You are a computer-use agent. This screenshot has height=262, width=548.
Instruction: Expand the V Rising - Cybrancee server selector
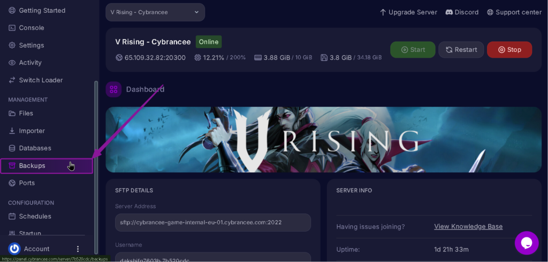(x=155, y=12)
